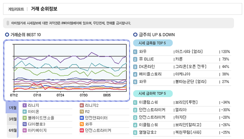The height and width of the screenshot is (139, 244).
Task: Select 브리안[칼리고] server entry
Action: coord(188,125)
